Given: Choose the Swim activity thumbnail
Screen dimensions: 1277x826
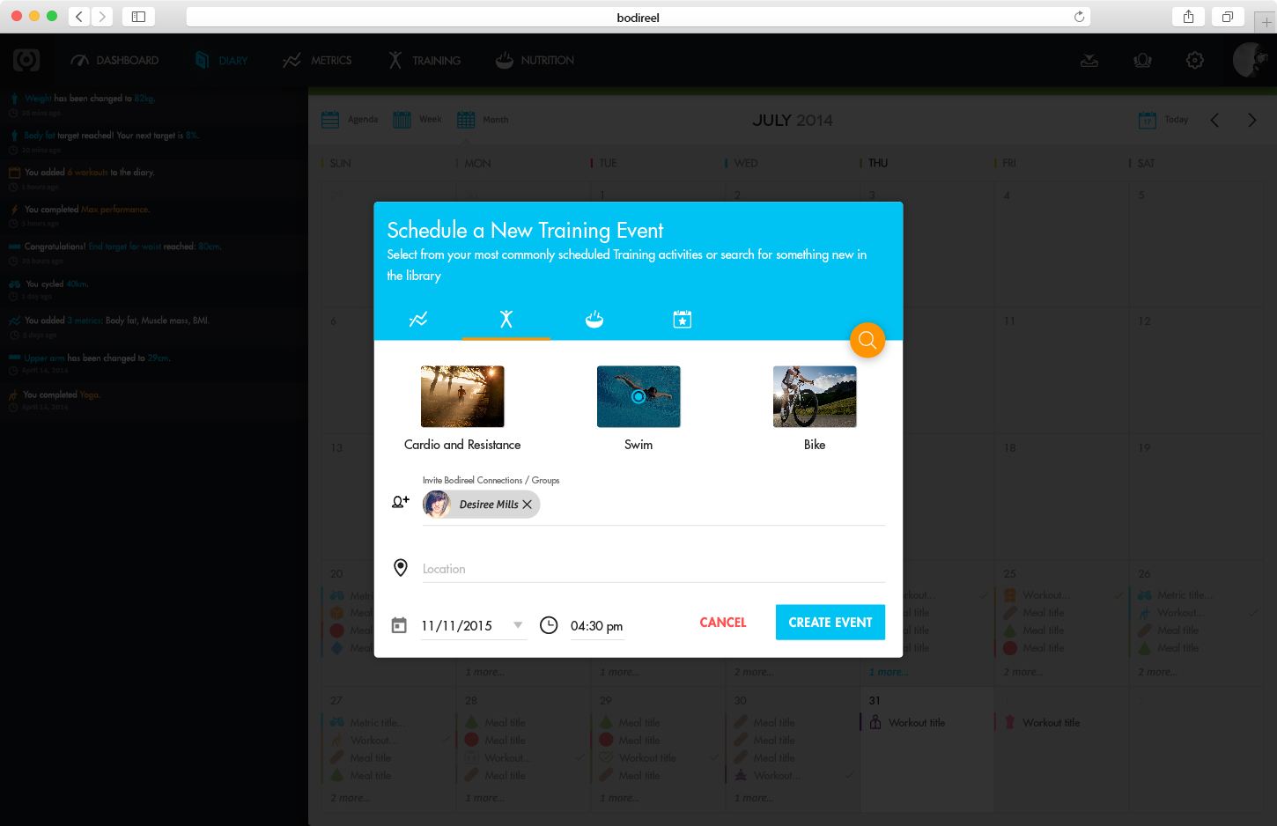Looking at the screenshot, I should click(638, 396).
